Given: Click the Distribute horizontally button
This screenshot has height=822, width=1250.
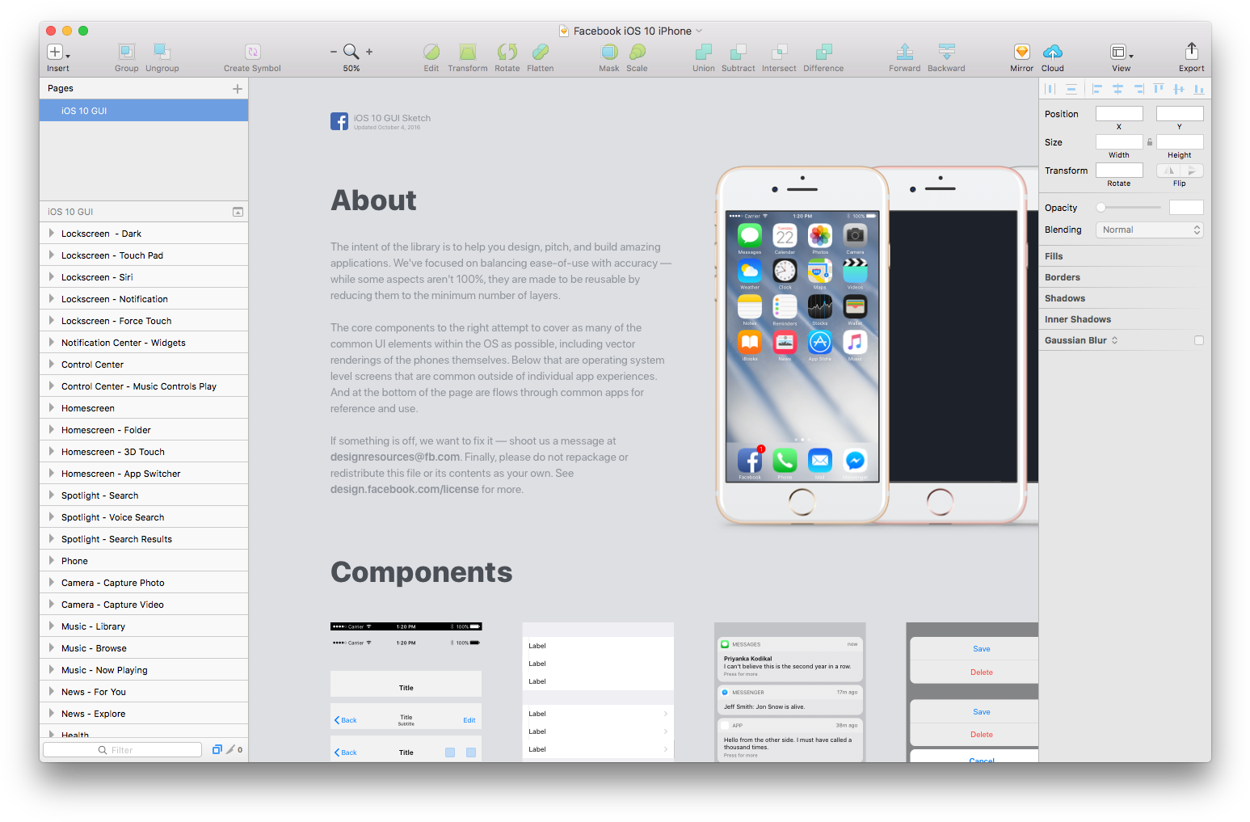Looking at the screenshot, I should (x=1050, y=89).
